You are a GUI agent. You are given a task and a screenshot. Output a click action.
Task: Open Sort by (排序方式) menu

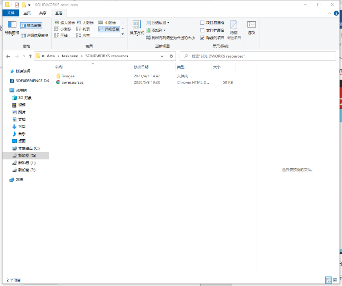click(x=137, y=28)
